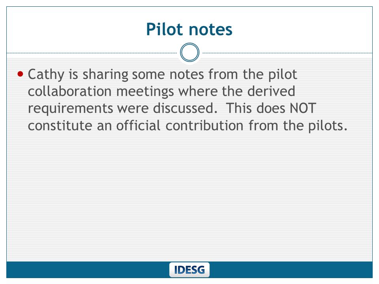Image resolution: width=379 pixels, height=284 pixels.
Task: Click the circle ornament below the title
Action: pos(190,52)
